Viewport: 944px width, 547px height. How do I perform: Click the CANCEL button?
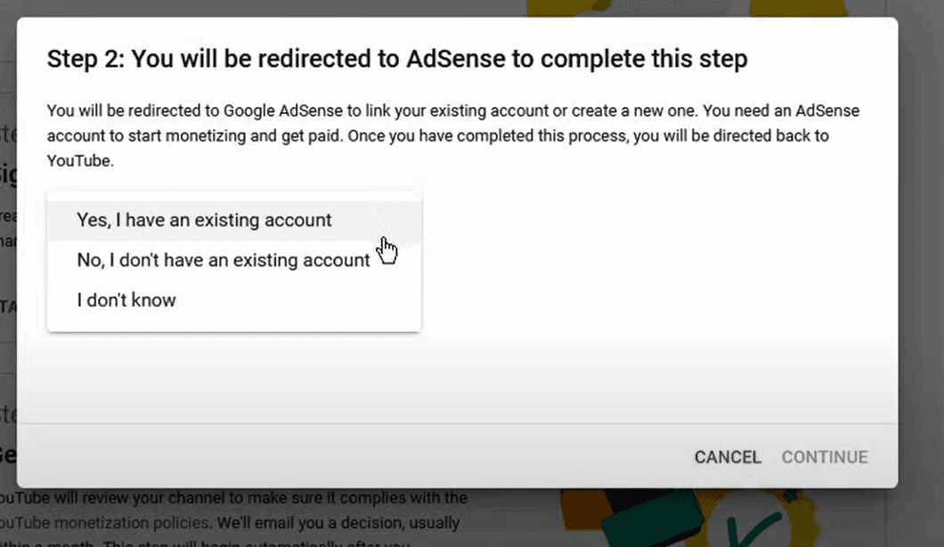coord(728,456)
